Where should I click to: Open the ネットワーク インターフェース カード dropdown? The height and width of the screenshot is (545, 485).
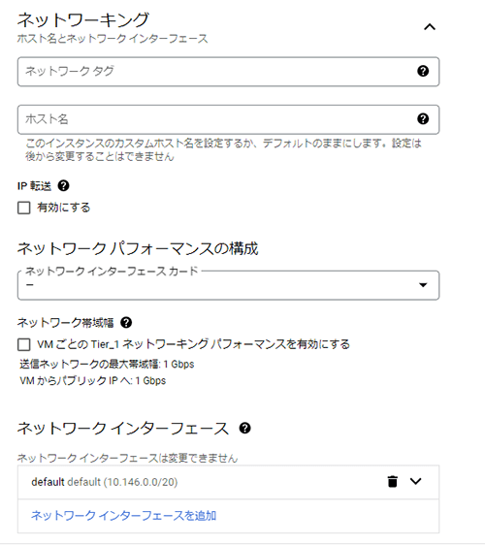coord(228,285)
